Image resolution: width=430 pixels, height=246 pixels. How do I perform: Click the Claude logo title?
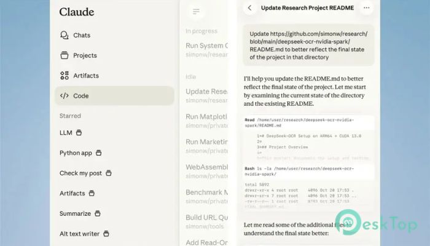[77, 12]
